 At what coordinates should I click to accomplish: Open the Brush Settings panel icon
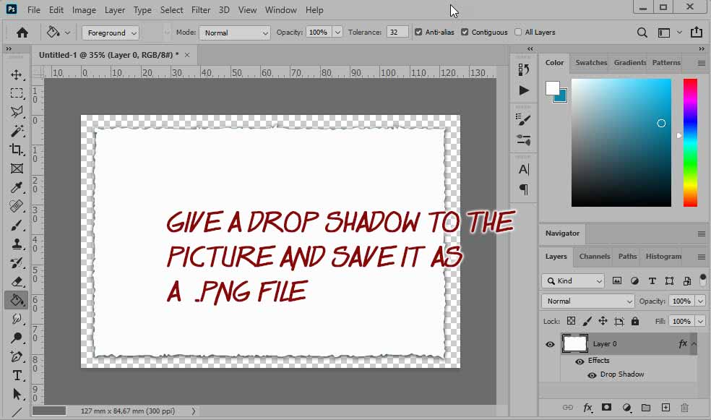click(523, 120)
